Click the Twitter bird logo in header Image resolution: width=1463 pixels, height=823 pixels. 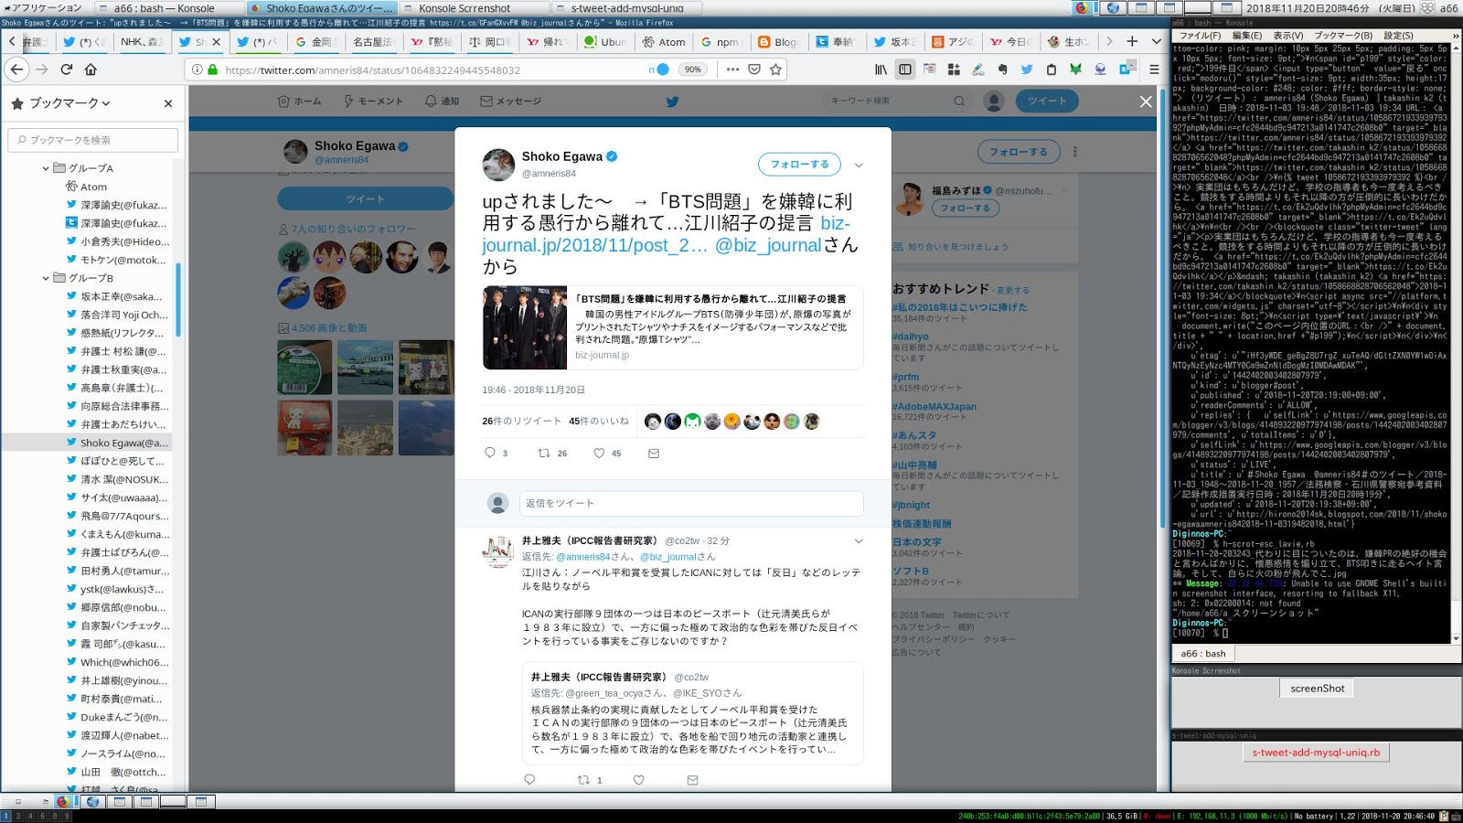click(x=672, y=102)
